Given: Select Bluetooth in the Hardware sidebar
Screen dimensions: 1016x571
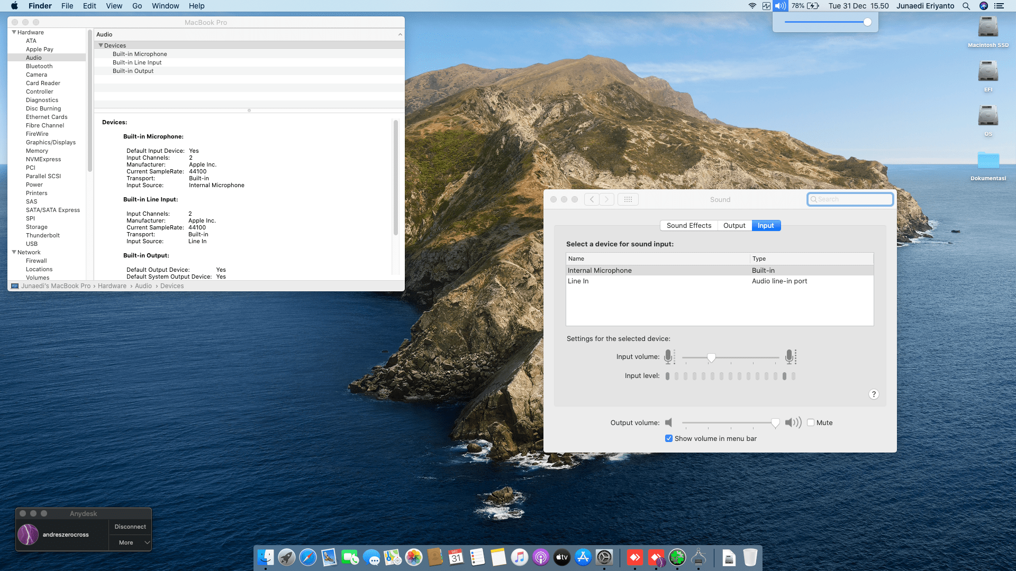Looking at the screenshot, I should [x=39, y=66].
